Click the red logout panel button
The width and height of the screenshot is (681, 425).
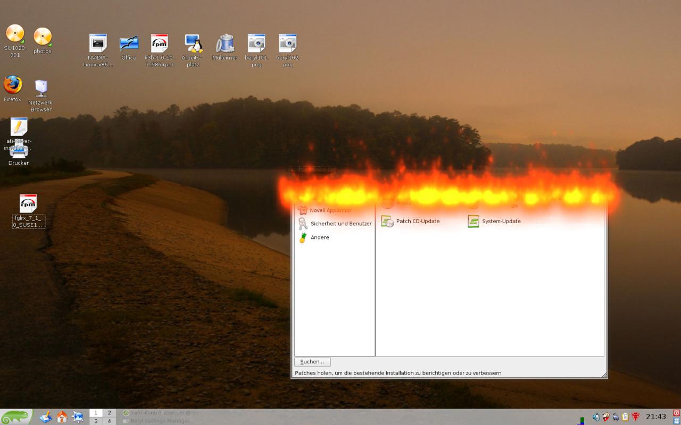677,413
